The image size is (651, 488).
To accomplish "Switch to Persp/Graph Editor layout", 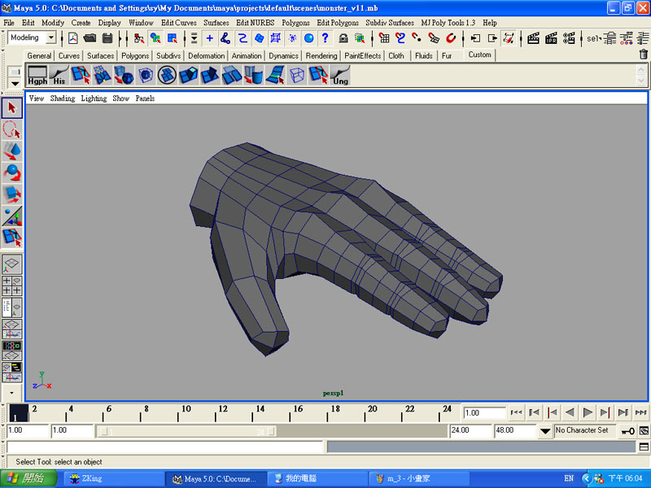I will [12, 329].
